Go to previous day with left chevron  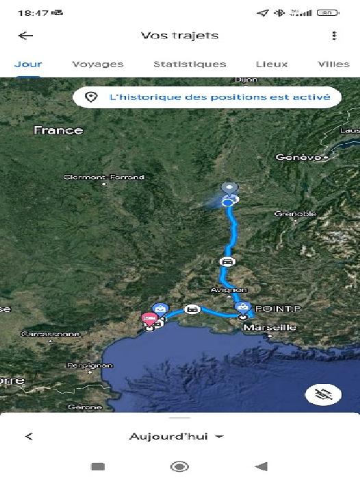pos(29,437)
